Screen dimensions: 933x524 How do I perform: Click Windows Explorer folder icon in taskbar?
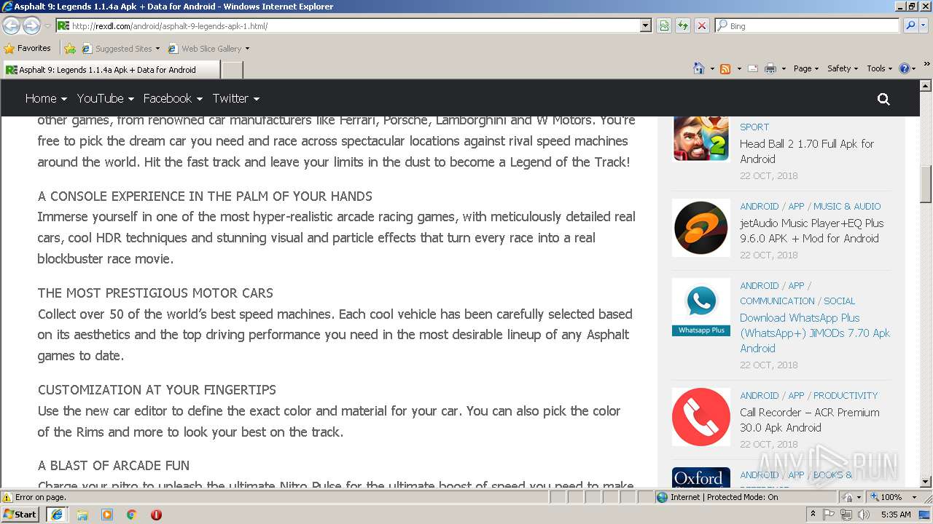click(82, 515)
